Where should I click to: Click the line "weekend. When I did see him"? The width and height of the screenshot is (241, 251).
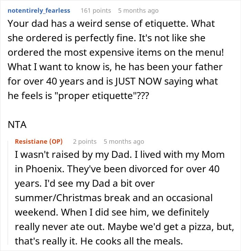click(112, 212)
